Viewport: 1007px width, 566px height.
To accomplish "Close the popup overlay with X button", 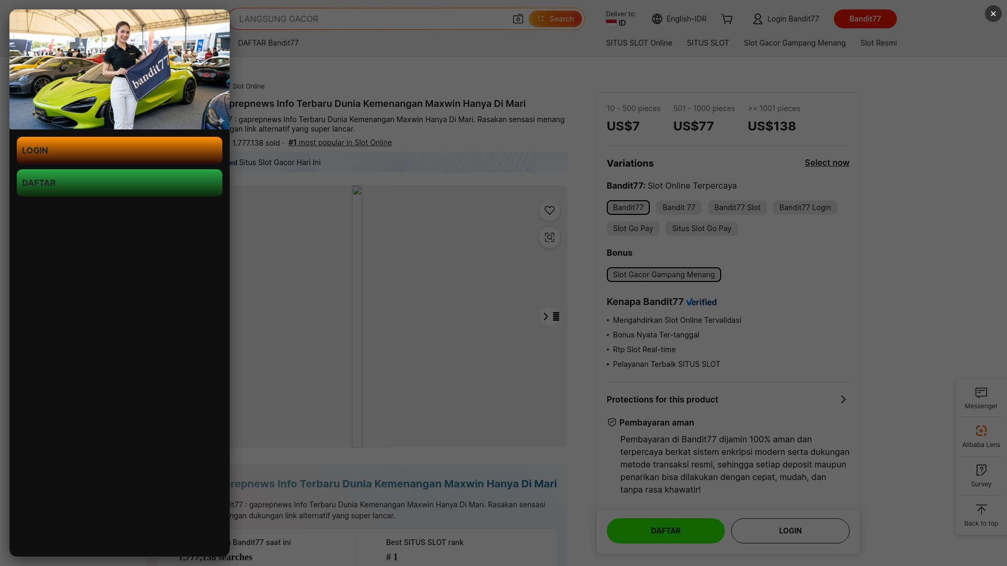I will [993, 14].
